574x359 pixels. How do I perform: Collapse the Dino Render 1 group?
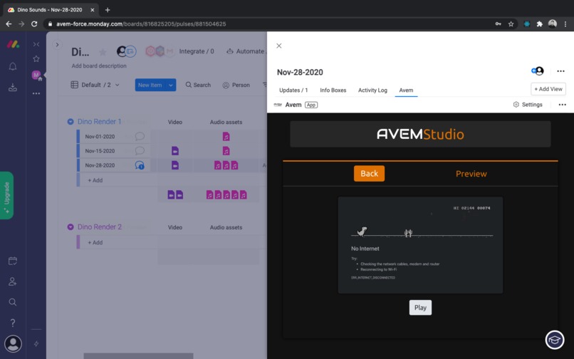(71, 122)
